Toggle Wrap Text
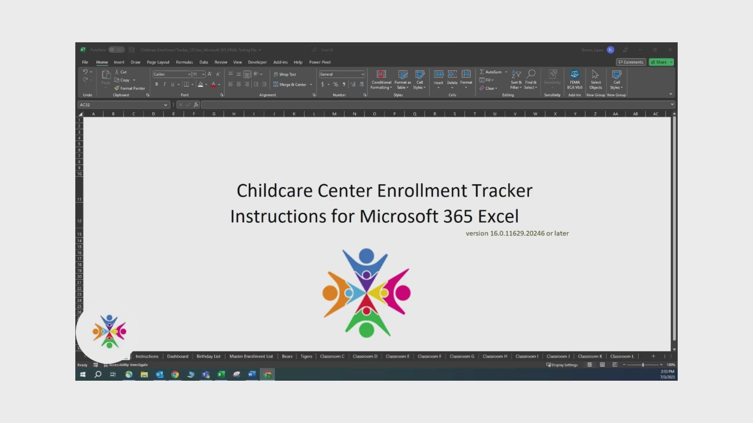The height and width of the screenshot is (423, 753). (285, 74)
